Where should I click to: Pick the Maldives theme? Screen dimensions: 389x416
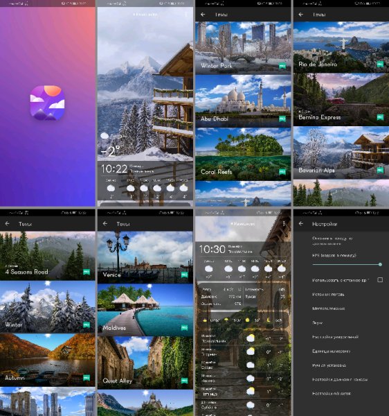(145, 310)
